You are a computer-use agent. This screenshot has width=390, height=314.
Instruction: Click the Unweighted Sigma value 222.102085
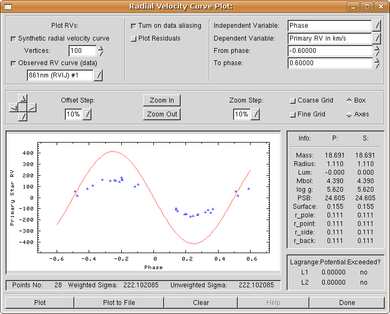pyautogui.click(x=256, y=285)
